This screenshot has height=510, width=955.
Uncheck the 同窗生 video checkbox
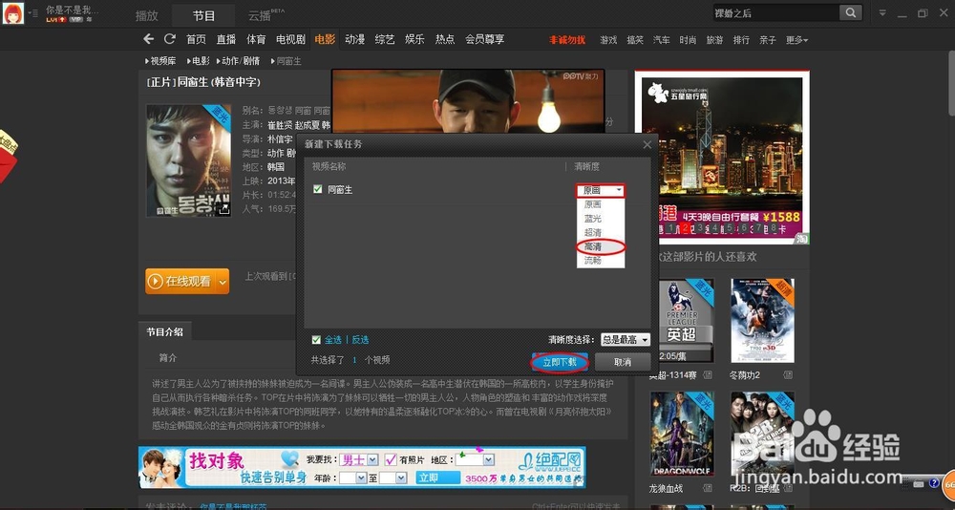[317, 189]
